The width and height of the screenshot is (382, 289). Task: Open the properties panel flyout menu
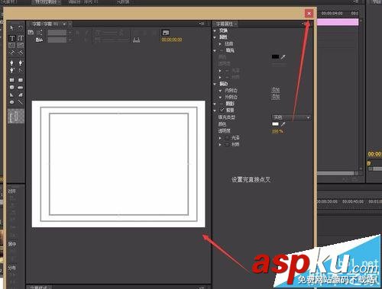click(305, 24)
